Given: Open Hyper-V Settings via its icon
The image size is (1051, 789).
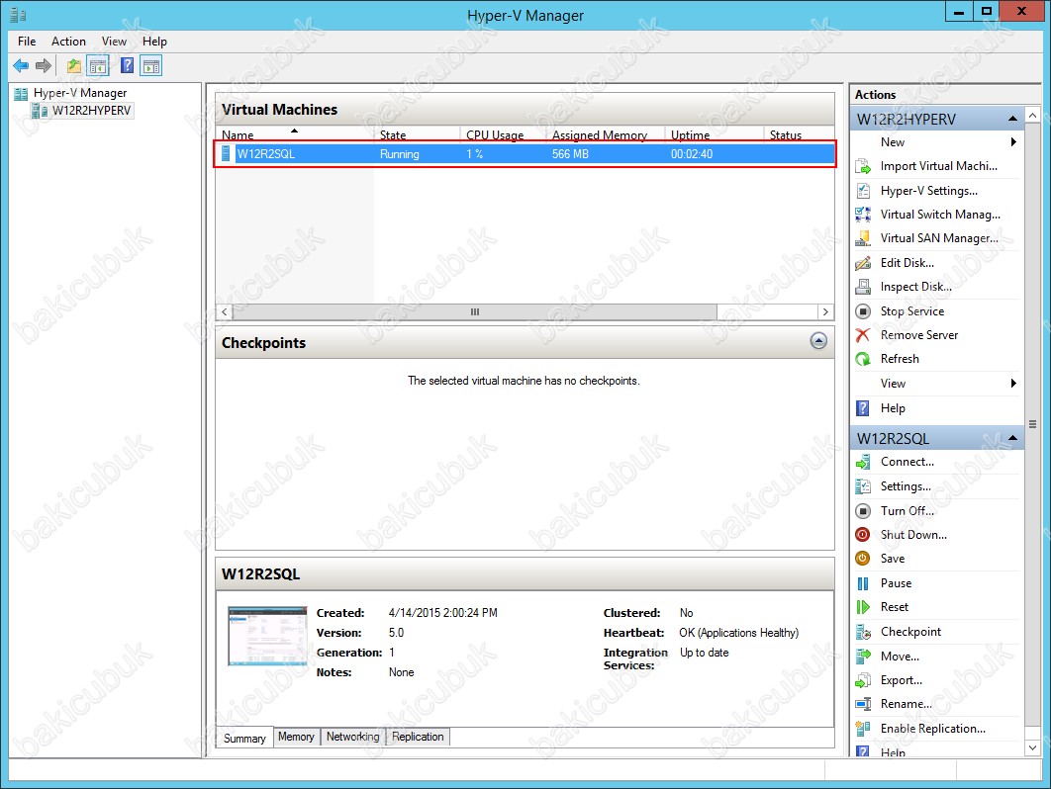Looking at the screenshot, I should 863,190.
